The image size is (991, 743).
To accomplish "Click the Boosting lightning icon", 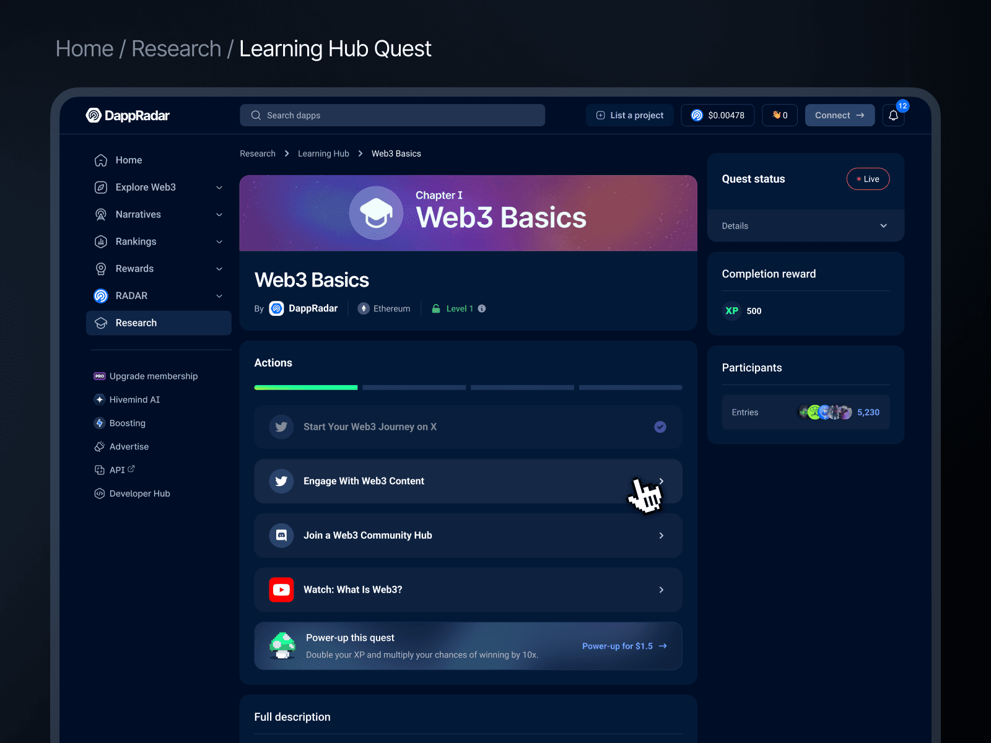I will point(100,423).
